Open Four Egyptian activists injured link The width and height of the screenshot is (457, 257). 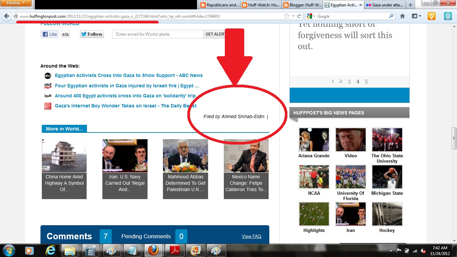coord(127,86)
